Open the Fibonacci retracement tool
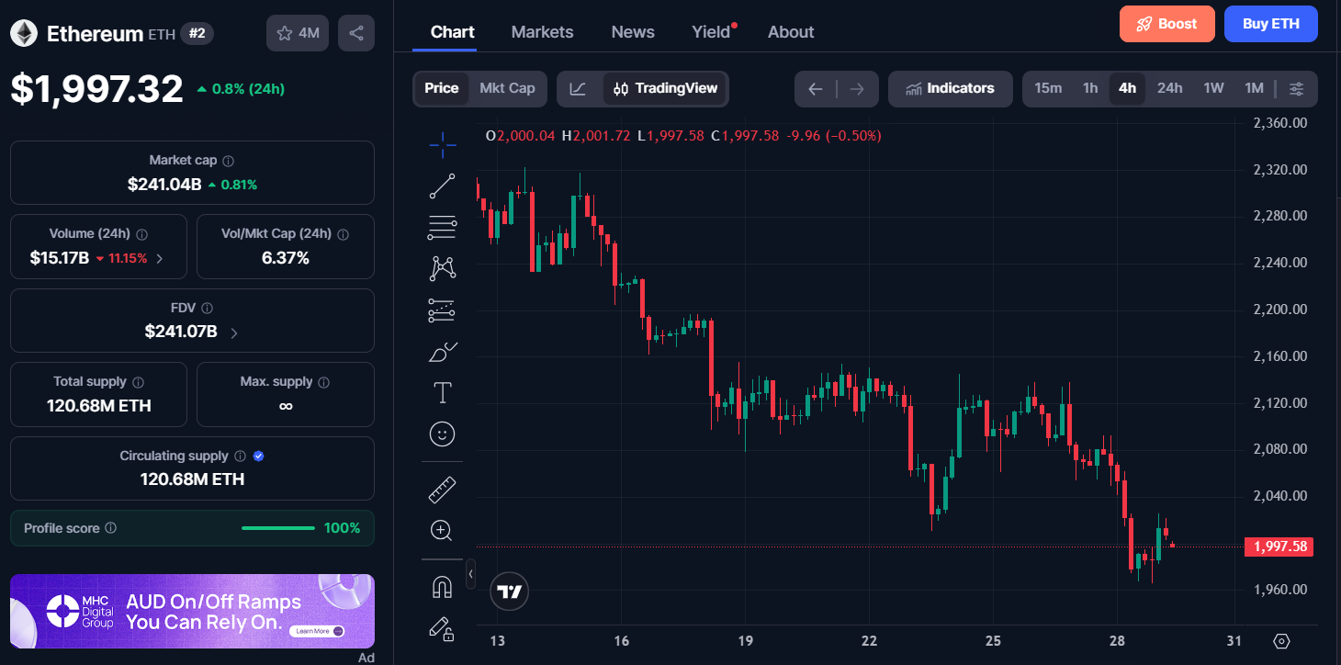Viewport: 1341px width, 665px height. 443,227
